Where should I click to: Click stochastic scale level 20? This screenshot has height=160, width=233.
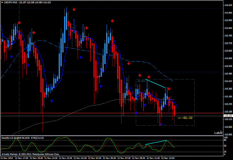225,152
